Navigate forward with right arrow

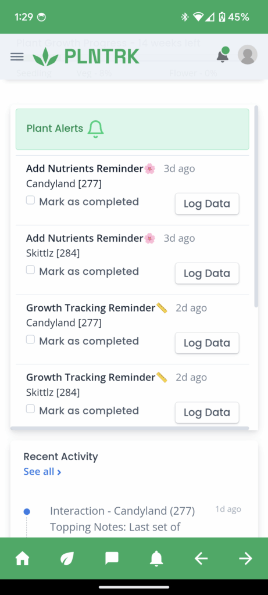click(x=245, y=558)
